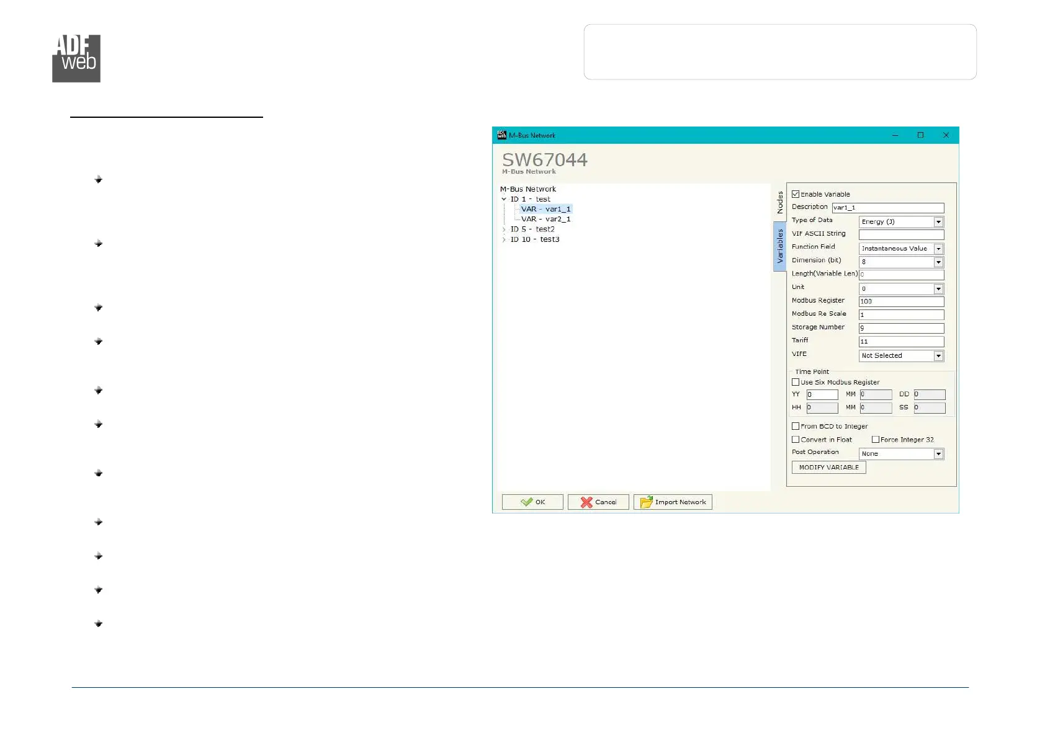Check From BCD to Integer option
Viewport: 1045px width, 738px height.
796,426
